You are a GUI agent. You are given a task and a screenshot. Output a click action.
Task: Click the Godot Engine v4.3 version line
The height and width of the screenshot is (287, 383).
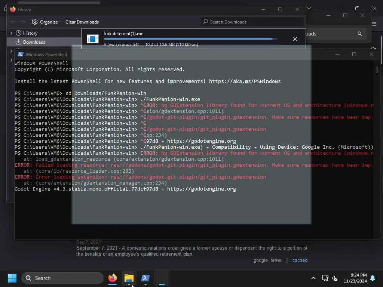coord(125,189)
